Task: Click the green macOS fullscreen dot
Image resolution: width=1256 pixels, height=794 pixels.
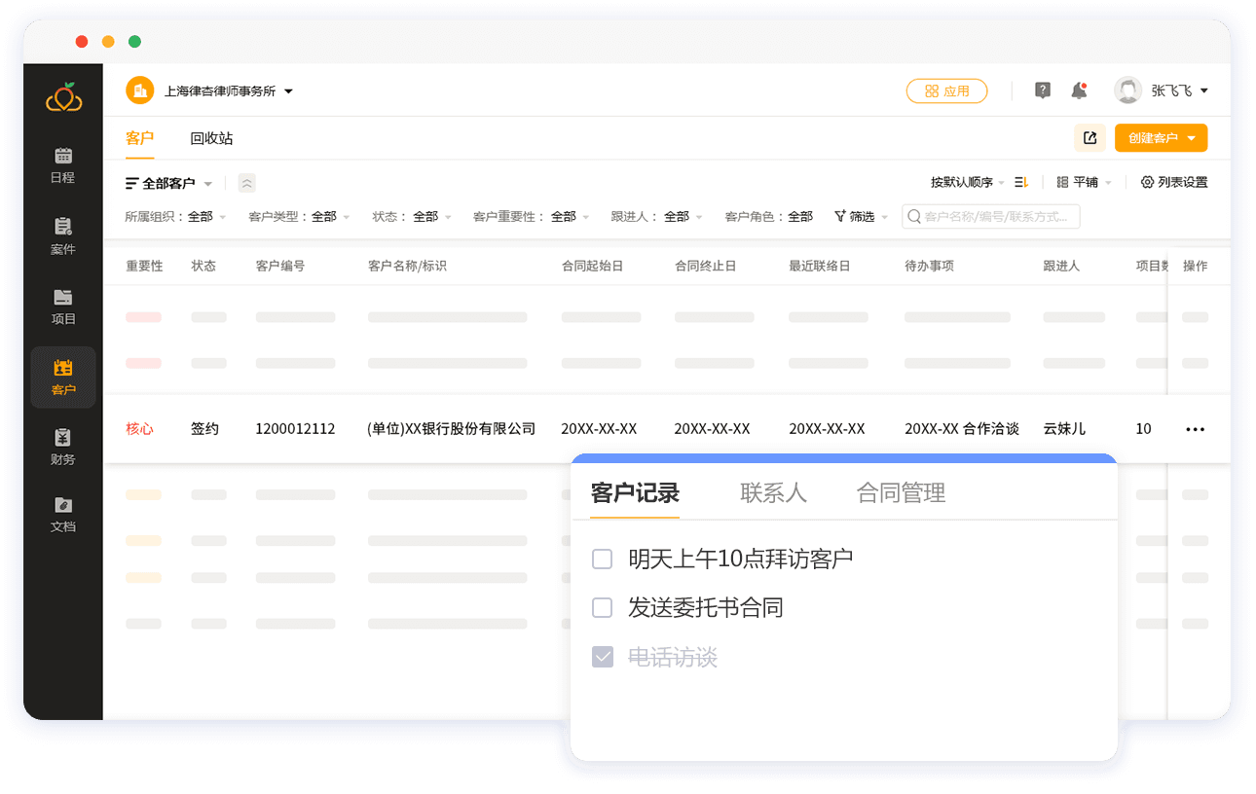Action: (134, 41)
